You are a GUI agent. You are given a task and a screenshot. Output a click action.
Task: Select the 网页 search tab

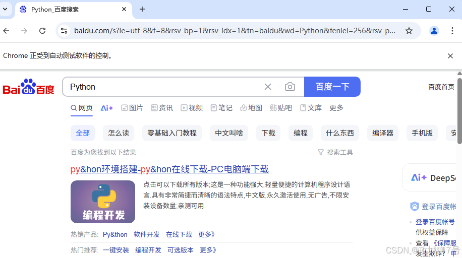pos(82,108)
